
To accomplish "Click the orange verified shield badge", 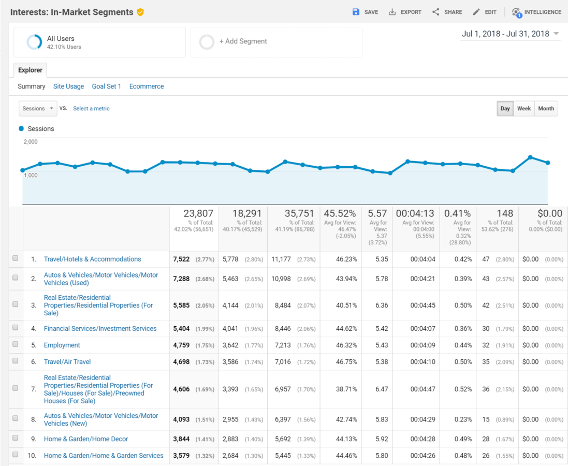I will click(140, 12).
